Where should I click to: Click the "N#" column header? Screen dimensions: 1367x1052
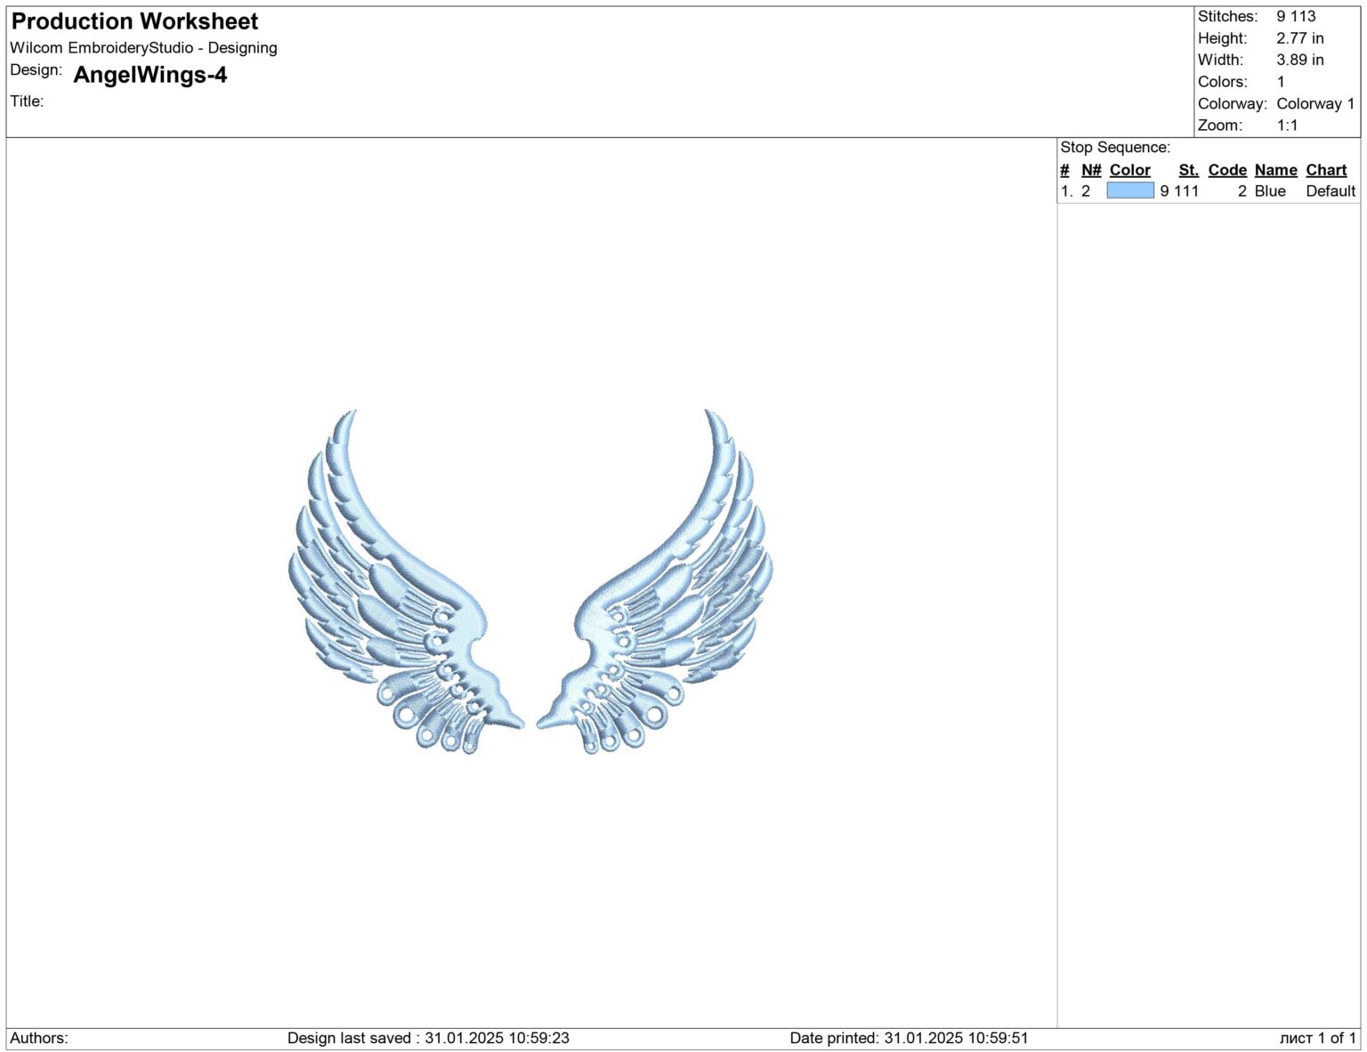pos(1090,170)
